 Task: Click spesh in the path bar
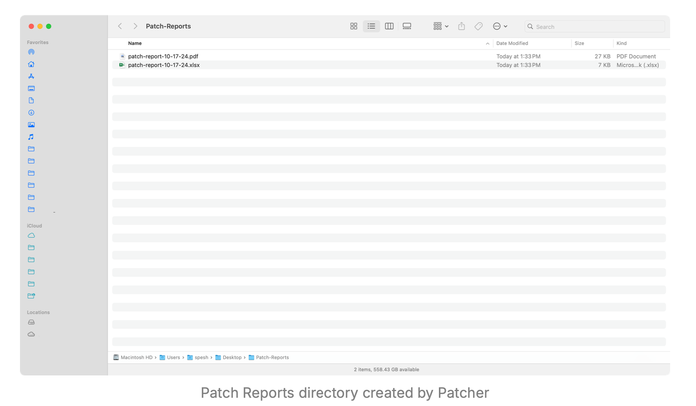tap(198, 357)
